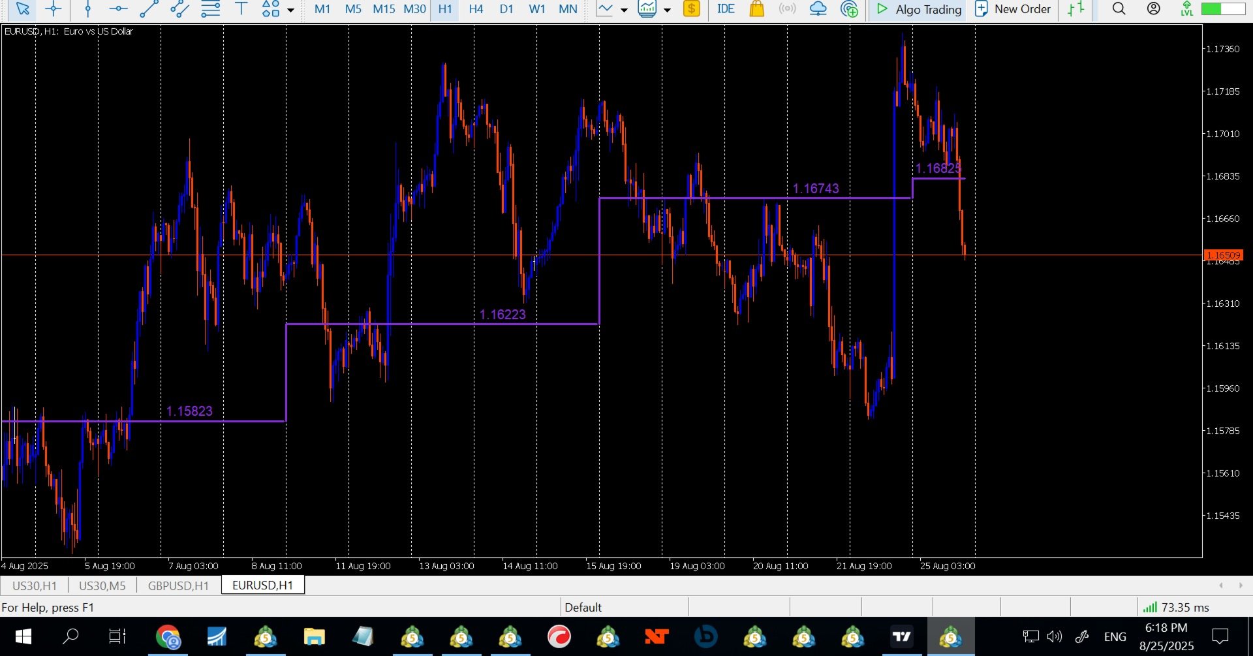
Task: Open Windows taskbar search
Action: click(70, 636)
